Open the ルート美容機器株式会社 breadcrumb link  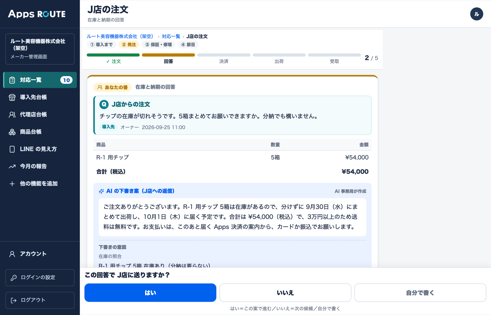coord(120,37)
